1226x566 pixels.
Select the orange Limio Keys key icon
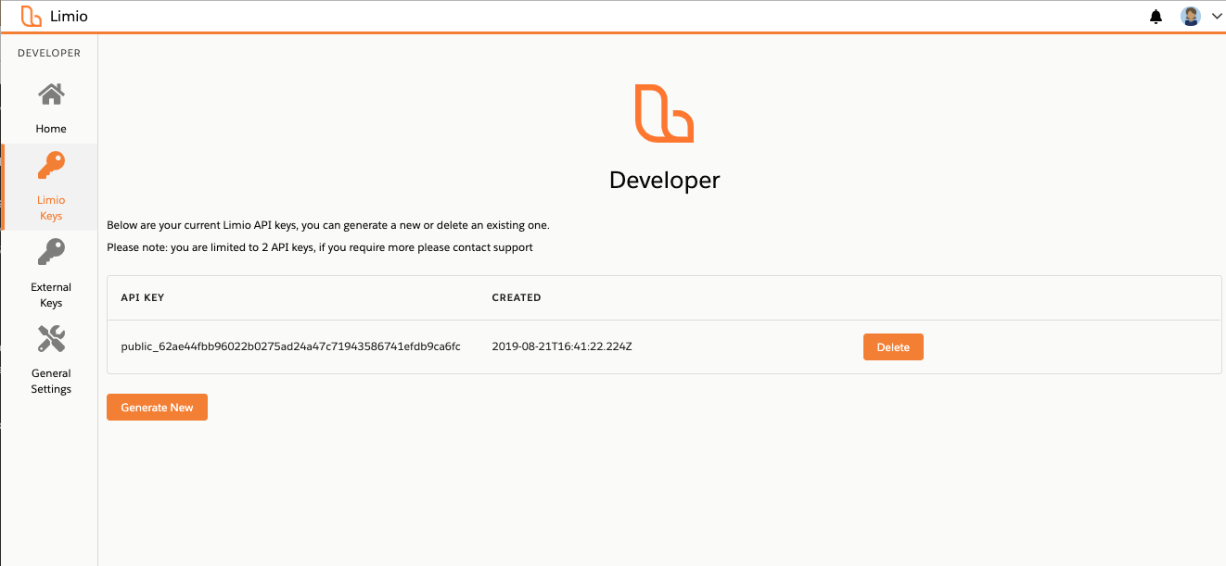[x=51, y=166]
